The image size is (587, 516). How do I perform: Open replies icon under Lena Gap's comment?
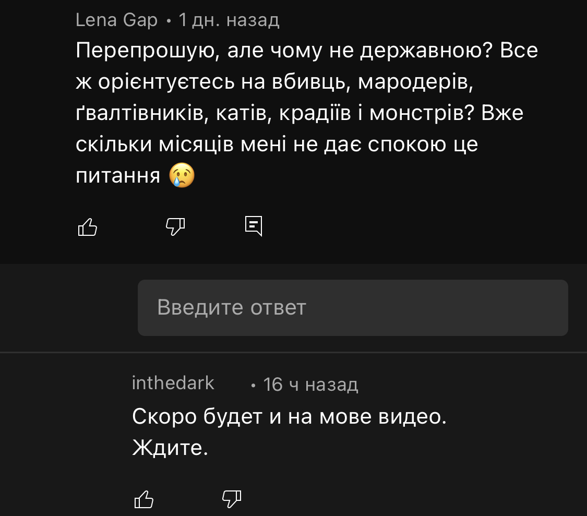pyautogui.click(x=254, y=226)
